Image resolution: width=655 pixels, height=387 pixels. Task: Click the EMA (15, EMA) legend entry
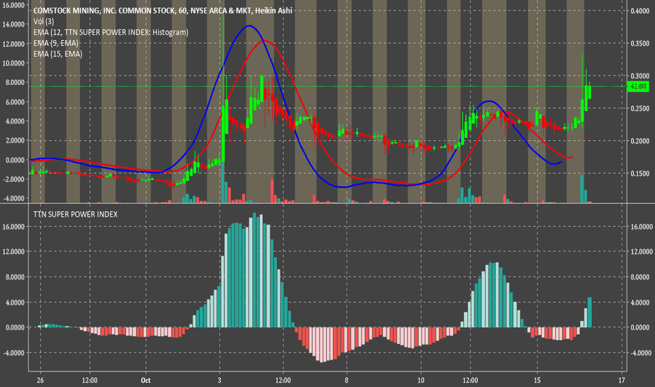click(x=58, y=54)
